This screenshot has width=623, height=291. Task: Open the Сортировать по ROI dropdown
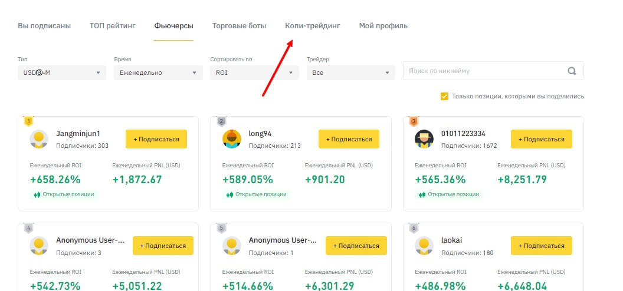254,73
